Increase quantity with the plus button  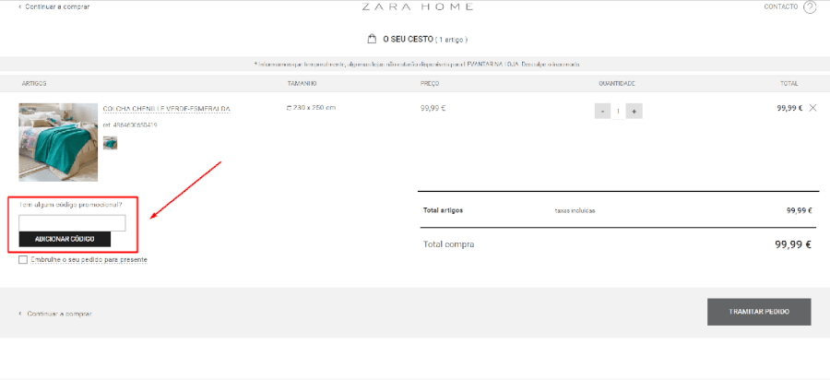click(x=634, y=112)
